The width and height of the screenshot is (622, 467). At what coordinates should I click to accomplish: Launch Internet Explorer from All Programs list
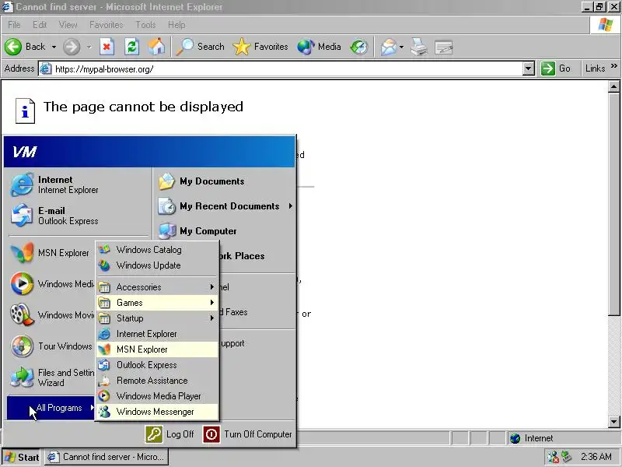point(157,334)
